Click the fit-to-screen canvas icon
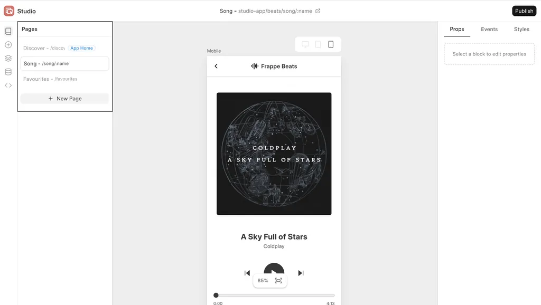Viewport: 541px width, 305px height. [x=278, y=281]
